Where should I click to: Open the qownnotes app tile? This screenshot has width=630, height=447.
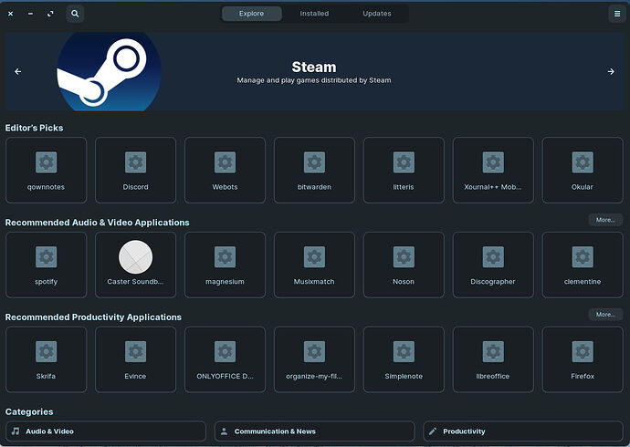pos(47,170)
